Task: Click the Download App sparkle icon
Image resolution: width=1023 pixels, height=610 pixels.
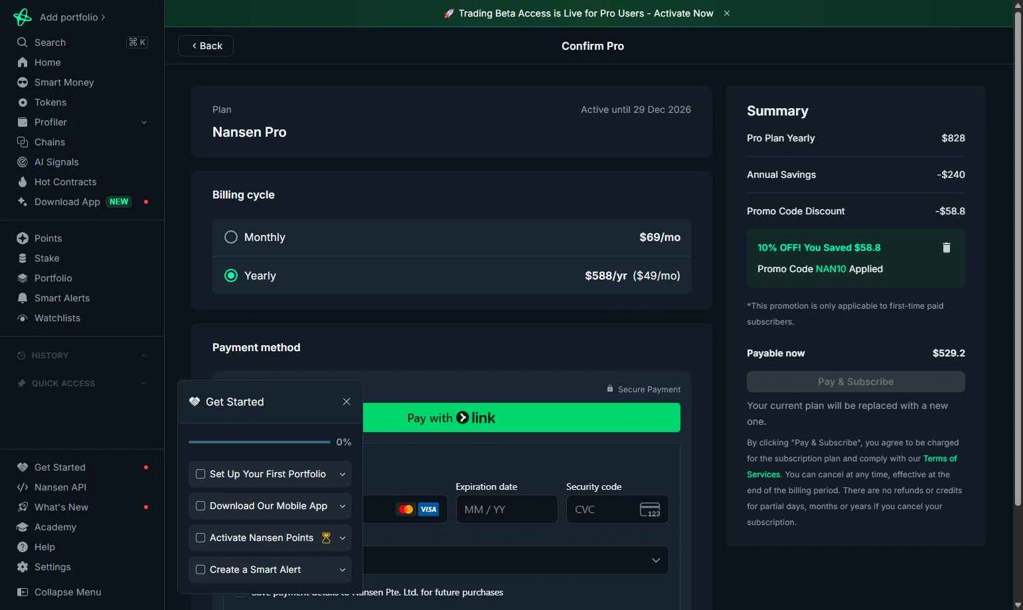Action: pyautogui.click(x=23, y=202)
